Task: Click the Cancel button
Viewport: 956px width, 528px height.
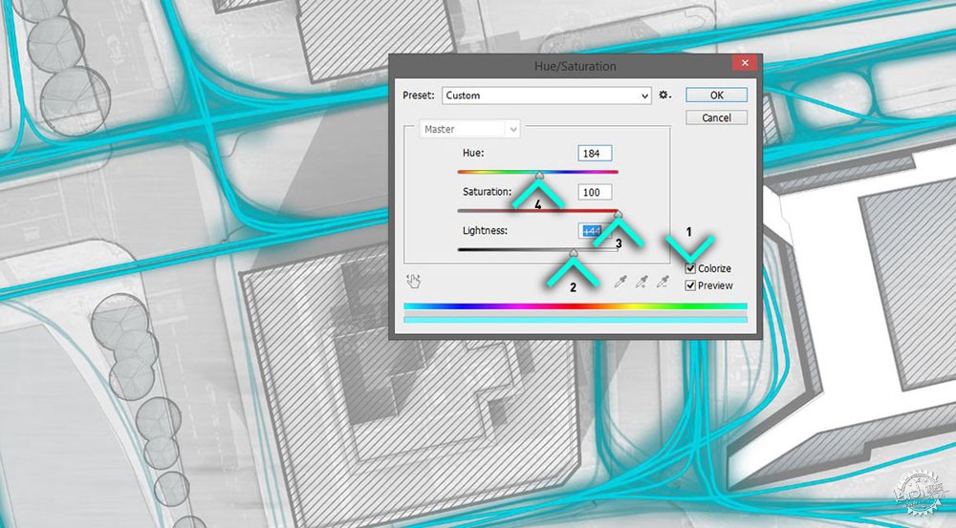Action: (x=716, y=117)
